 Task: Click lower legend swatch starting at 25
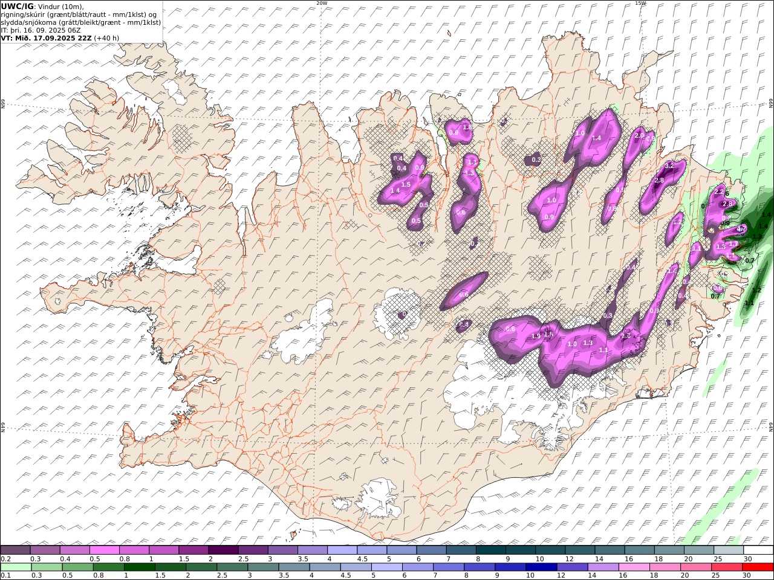(726, 567)
